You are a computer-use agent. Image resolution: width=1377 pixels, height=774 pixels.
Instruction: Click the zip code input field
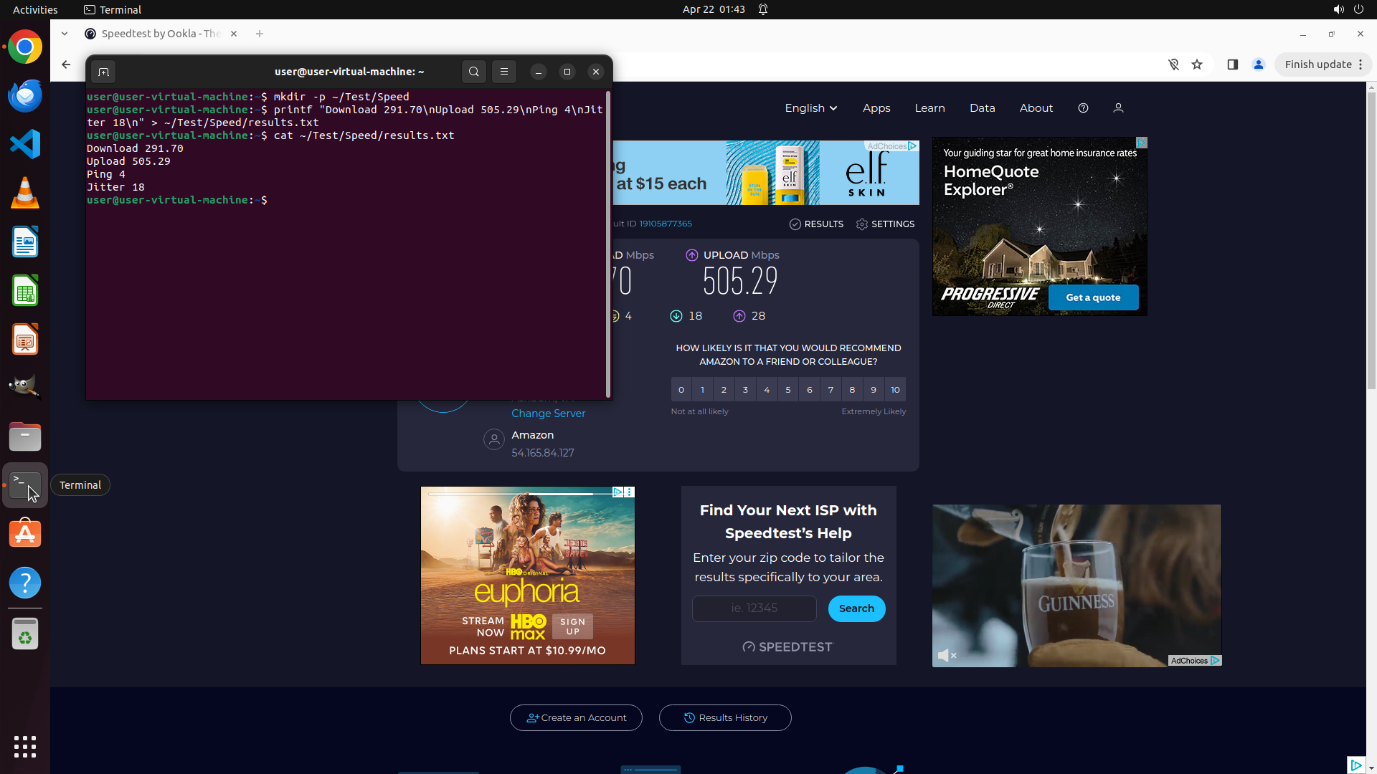click(754, 608)
